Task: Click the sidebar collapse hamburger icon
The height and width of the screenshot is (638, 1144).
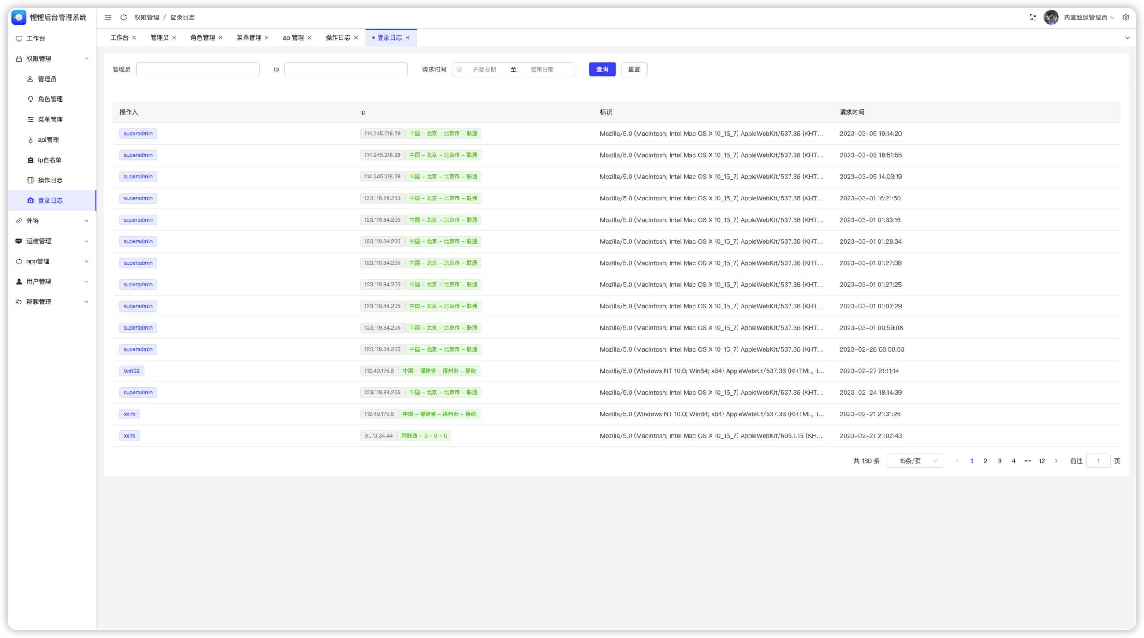Action: pyautogui.click(x=108, y=17)
